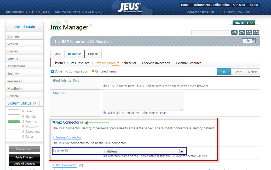Go to Home in top navigation
Screen dimensions: 271x170
click(x=185, y=5)
